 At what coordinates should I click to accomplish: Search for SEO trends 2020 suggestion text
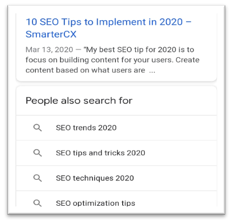click(86, 128)
